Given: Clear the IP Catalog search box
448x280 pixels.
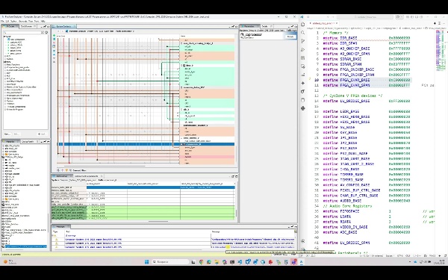Looking at the screenshot, I should (x=43, y=33).
